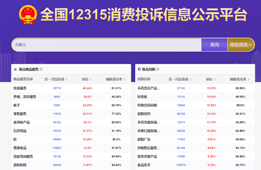This screenshot has width=261, height=170.
Task: Click the blue icon before 热点商品服务
Action: (x=16, y=69)
